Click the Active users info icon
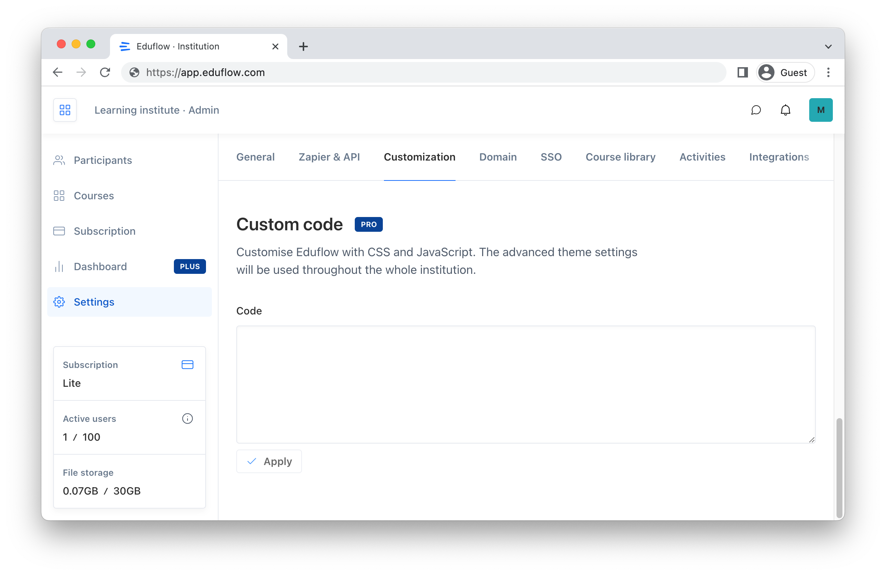 (x=188, y=419)
